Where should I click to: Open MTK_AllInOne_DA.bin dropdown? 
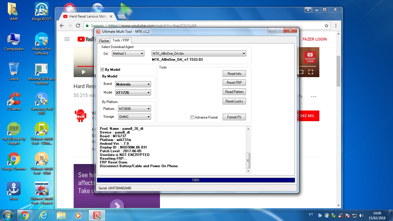pos(199,54)
